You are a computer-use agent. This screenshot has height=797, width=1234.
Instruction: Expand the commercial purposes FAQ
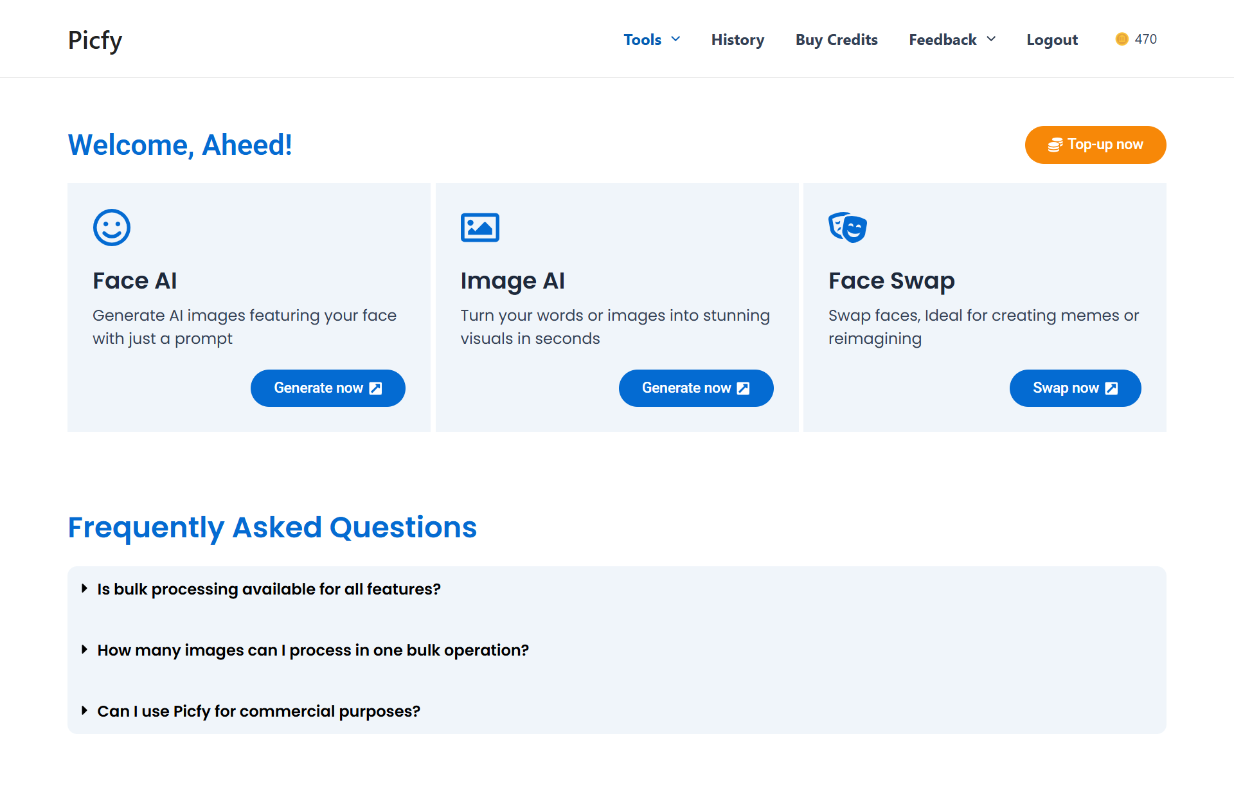click(x=258, y=711)
